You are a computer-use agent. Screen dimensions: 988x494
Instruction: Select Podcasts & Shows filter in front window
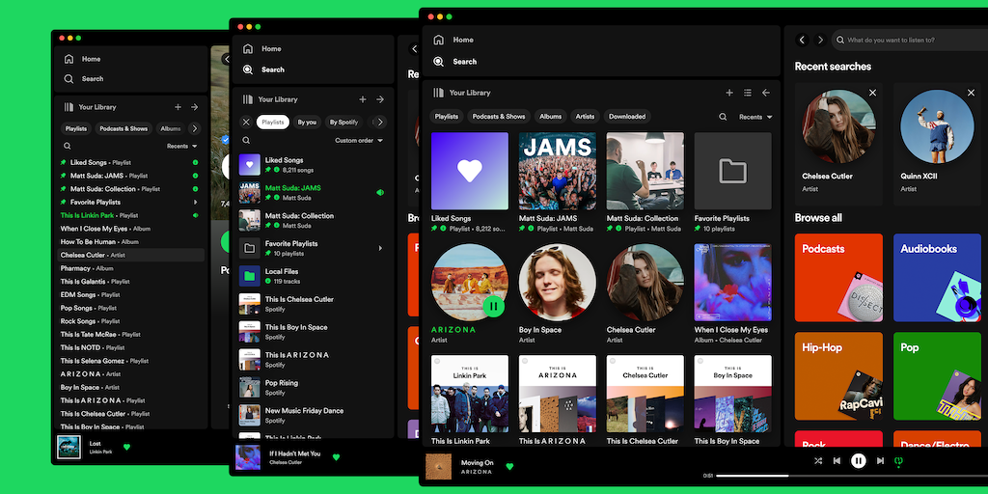(499, 117)
